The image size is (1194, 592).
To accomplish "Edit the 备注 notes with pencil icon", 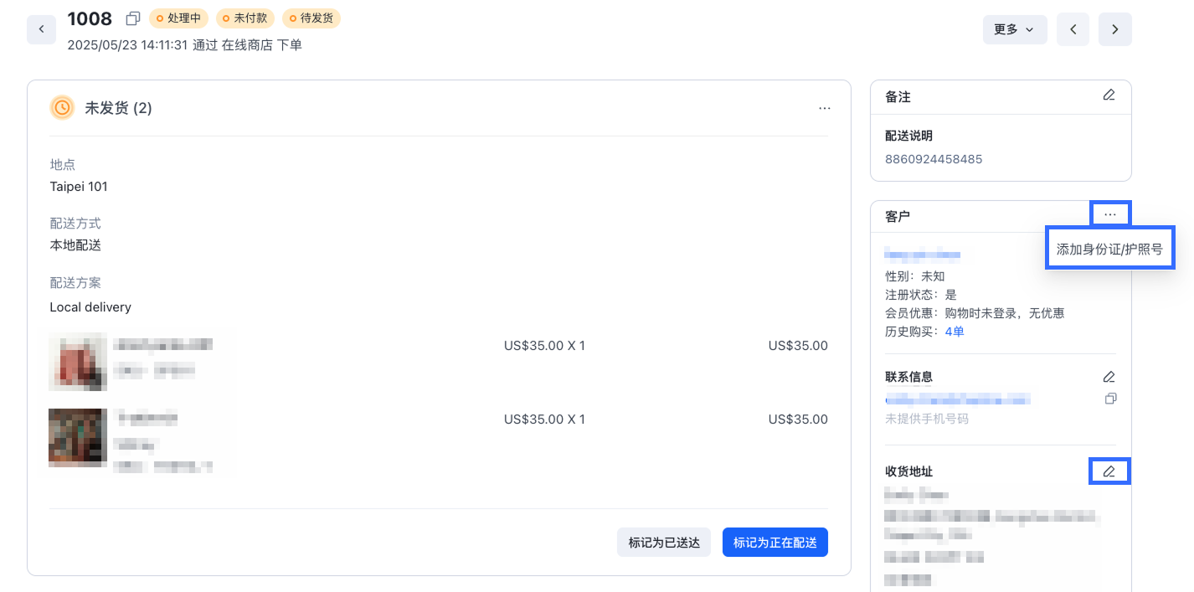I will point(1109,95).
